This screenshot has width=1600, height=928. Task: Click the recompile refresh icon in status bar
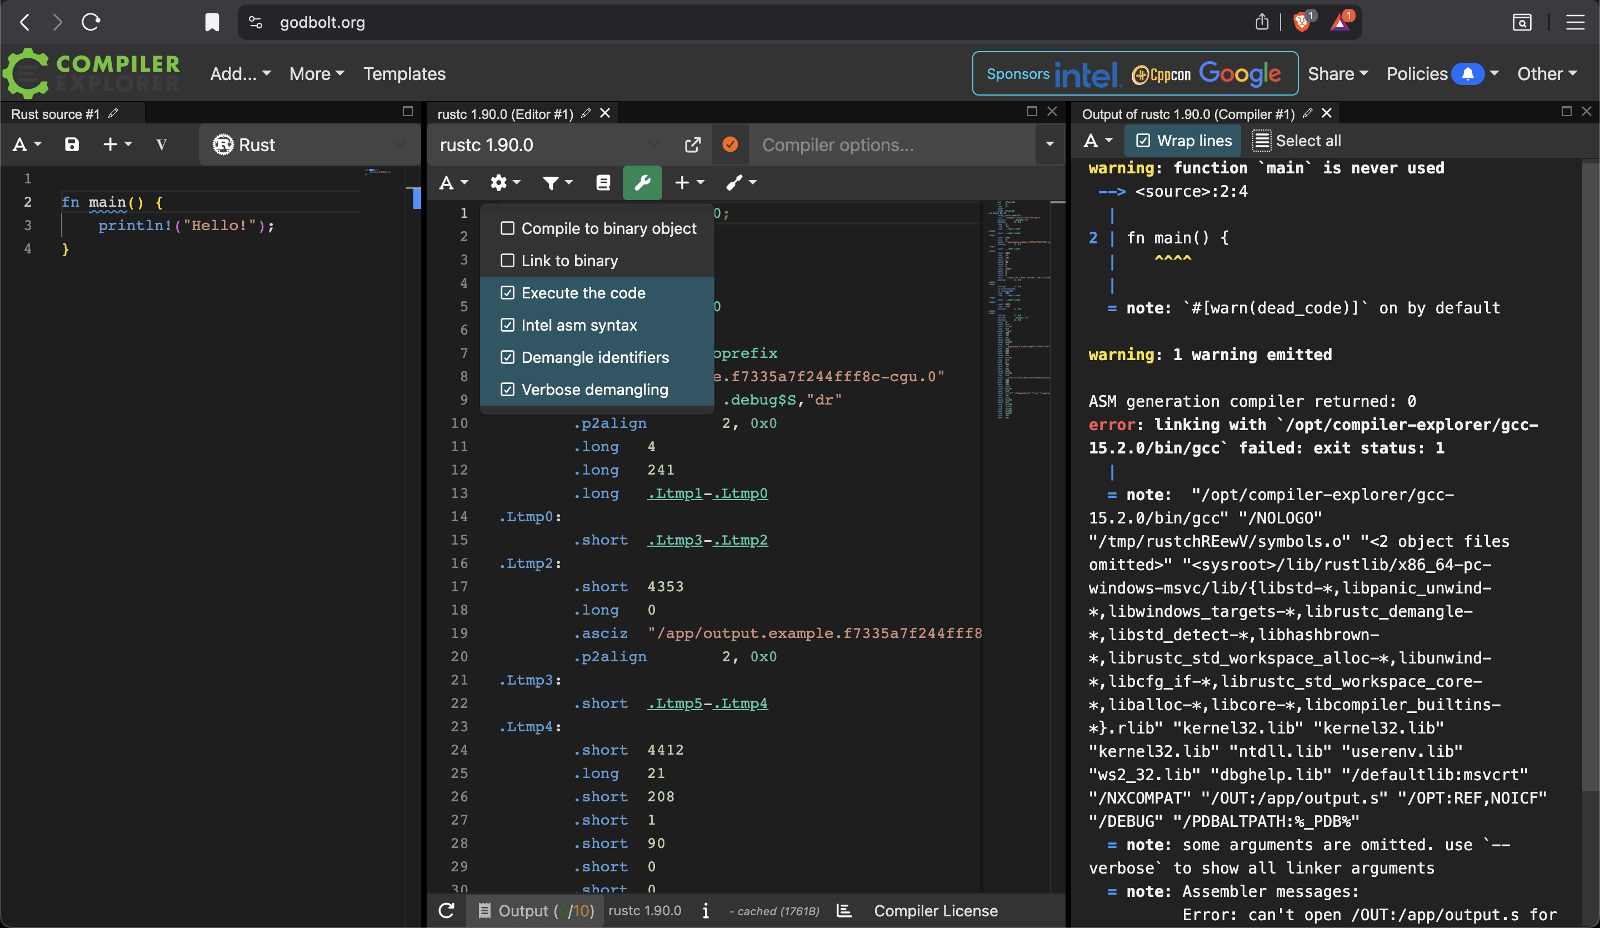[x=446, y=910]
